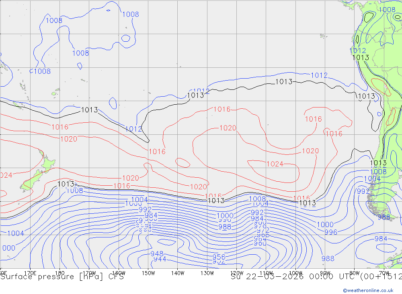Click the 'Surface pressure [hPa] CFS' title text
This screenshot has height=294, width=402.
point(62,277)
